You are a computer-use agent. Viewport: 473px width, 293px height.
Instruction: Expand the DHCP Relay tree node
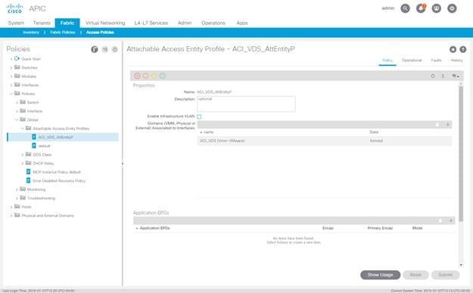[22, 164]
